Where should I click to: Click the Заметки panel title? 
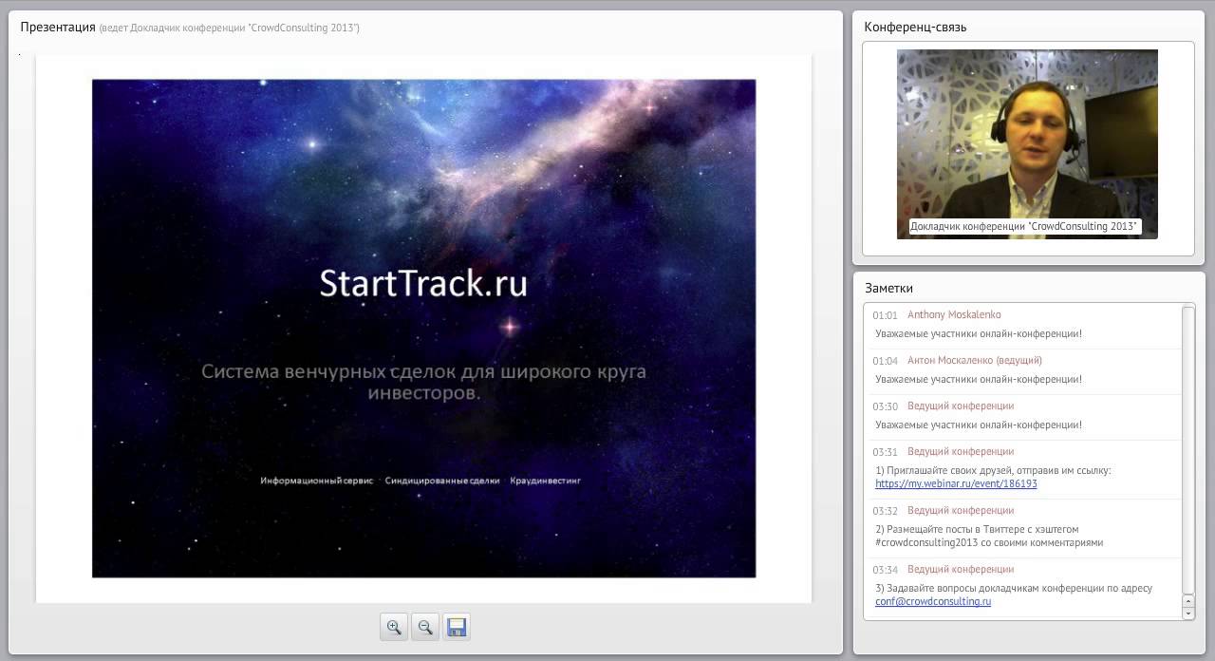point(888,288)
